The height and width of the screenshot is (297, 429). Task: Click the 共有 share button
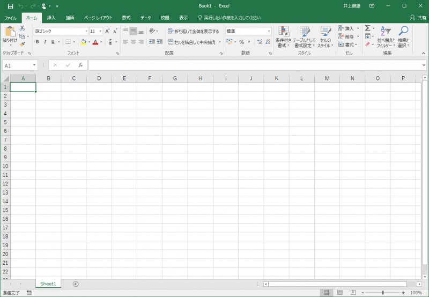point(418,18)
